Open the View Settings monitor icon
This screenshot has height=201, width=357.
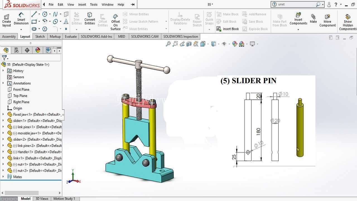(x=252, y=44)
